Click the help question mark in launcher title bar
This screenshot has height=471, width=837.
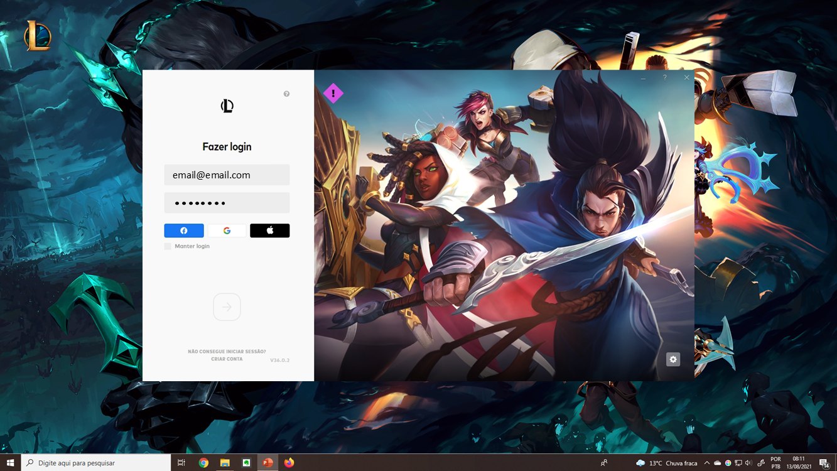(665, 77)
